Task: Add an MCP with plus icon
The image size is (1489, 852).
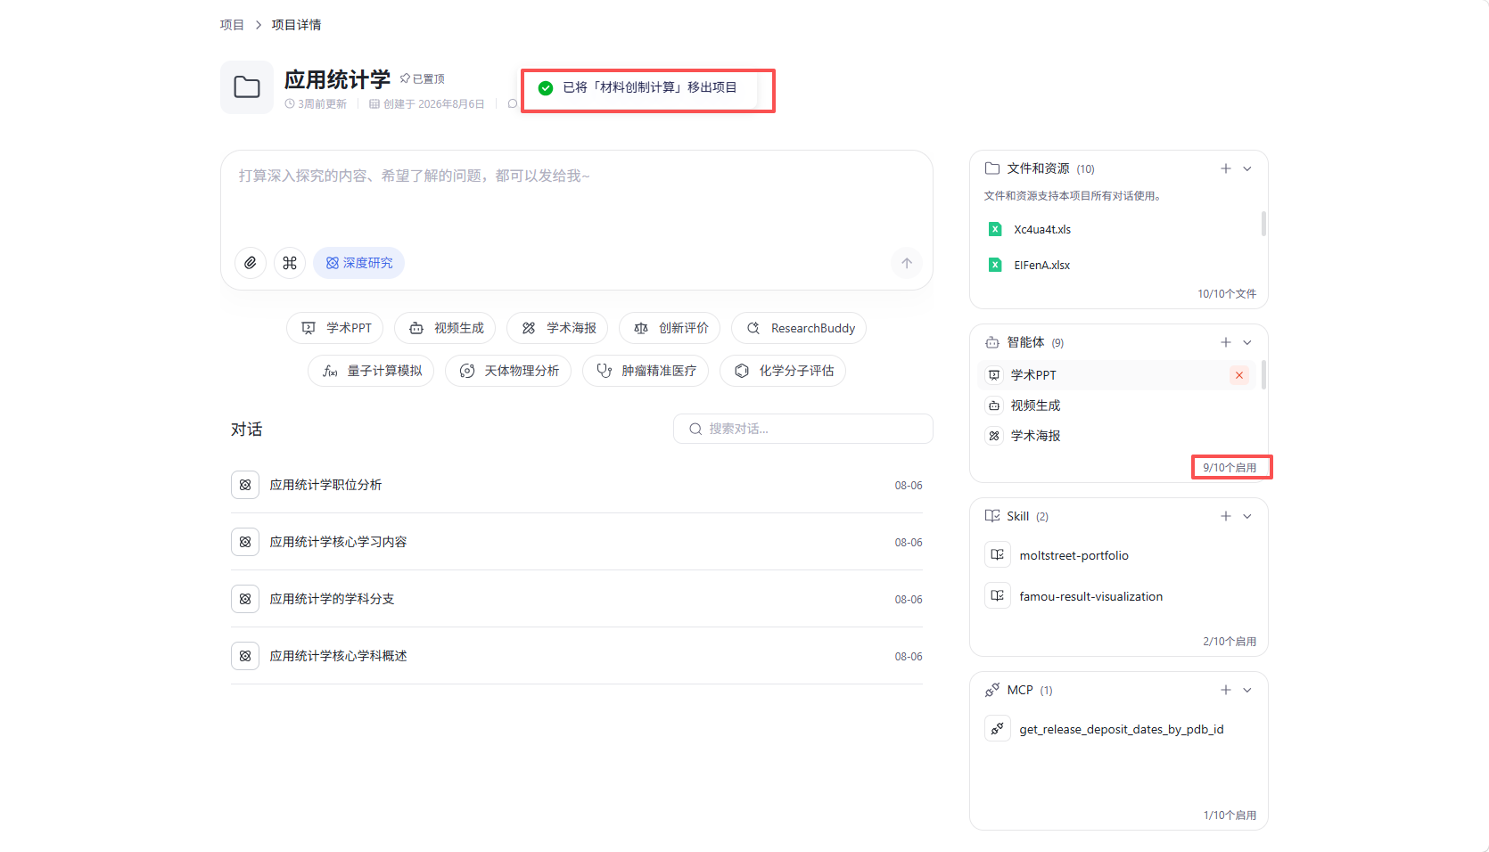Action: tap(1226, 690)
